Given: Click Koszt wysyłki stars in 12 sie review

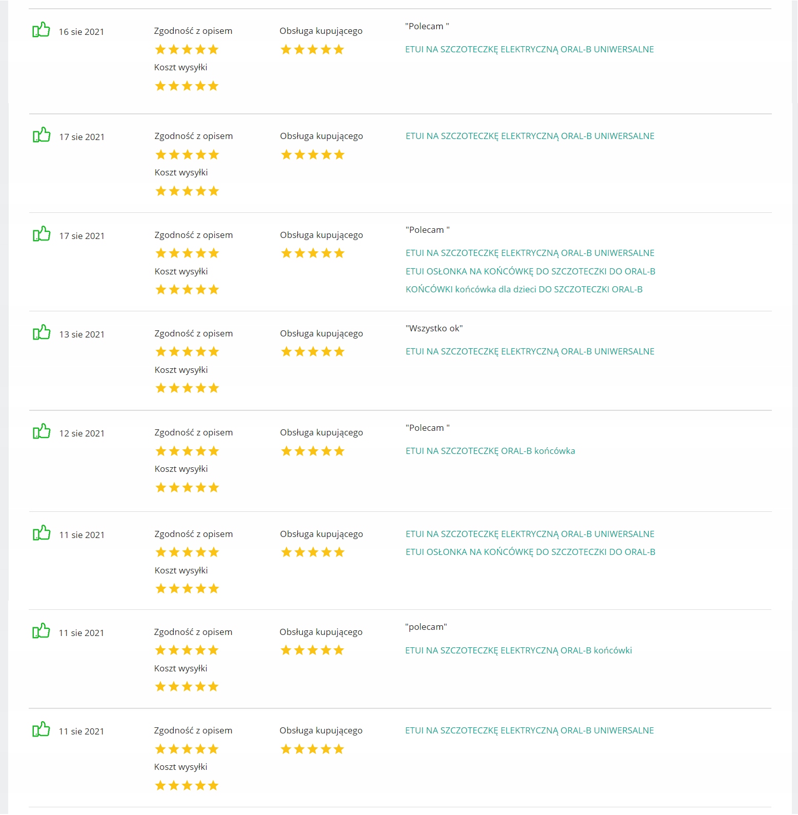Looking at the screenshot, I should (x=187, y=488).
